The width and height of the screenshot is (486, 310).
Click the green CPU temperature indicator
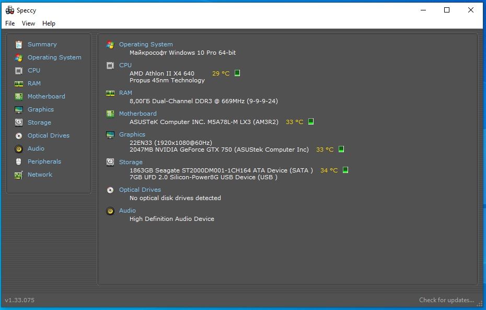tap(237, 73)
